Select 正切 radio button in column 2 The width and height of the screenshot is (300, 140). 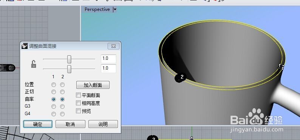click(62, 92)
